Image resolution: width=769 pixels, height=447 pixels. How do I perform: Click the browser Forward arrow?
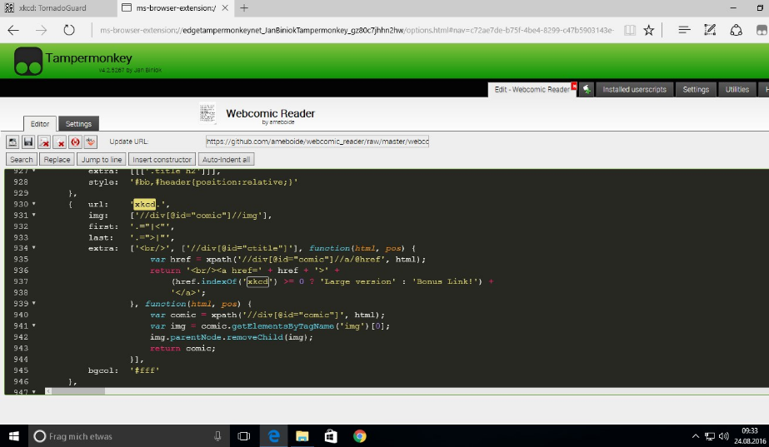click(41, 31)
